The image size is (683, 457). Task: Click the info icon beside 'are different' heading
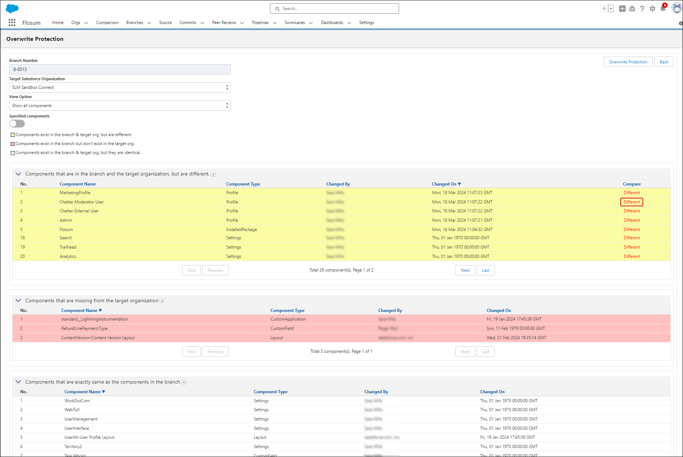pos(213,174)
